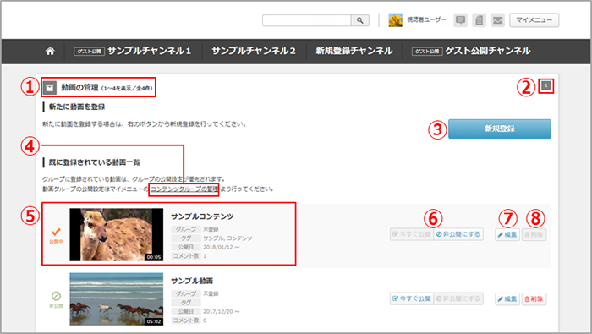Select page 1 in pagination

[x=546, y=85]
